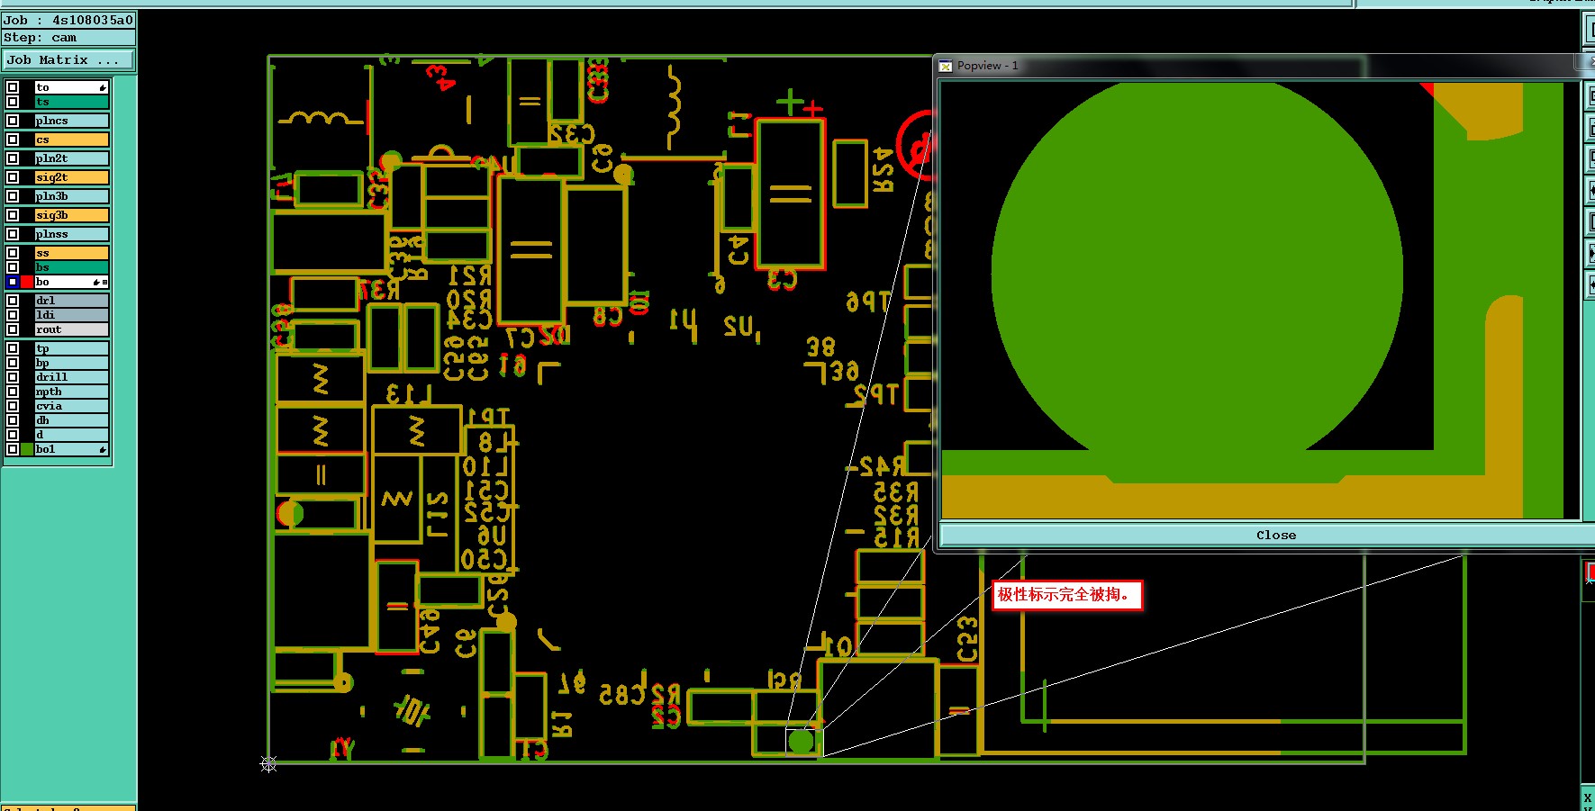1595x811 pixels.
Task: Select the 'npth' layer name
Action: 71,392
